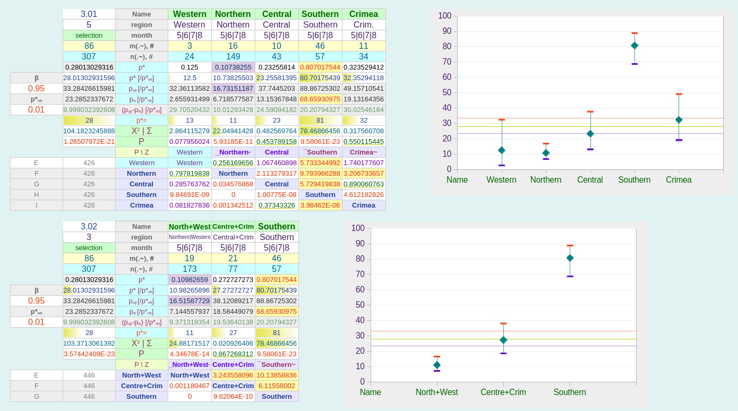
Task: Click the P value 0.077956024
Action: click(190, 142)
